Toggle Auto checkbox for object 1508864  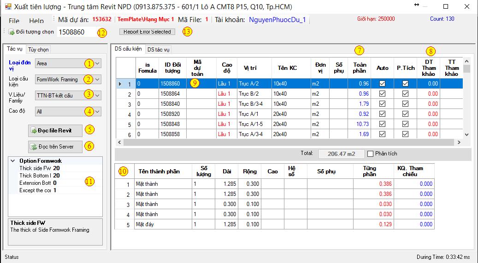[382, 94]
